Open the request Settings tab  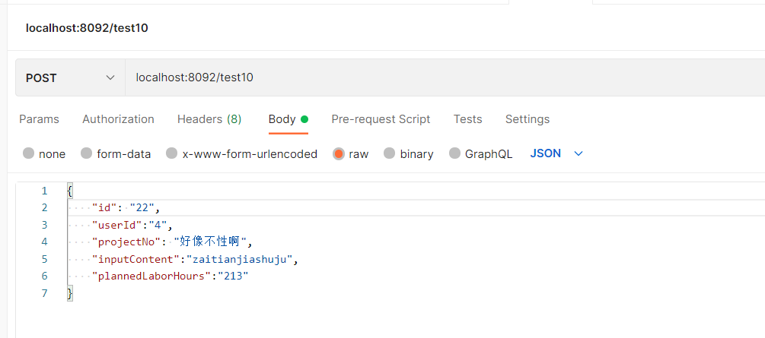coord(527,119)
